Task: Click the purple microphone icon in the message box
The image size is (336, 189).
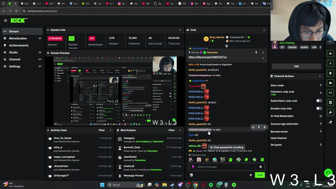Action: [x=193, y=167]
